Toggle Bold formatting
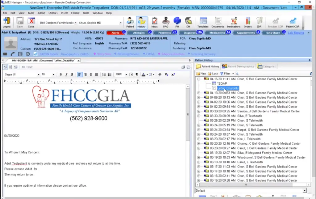This screenshot has height=199, width=316. [60, 74]
